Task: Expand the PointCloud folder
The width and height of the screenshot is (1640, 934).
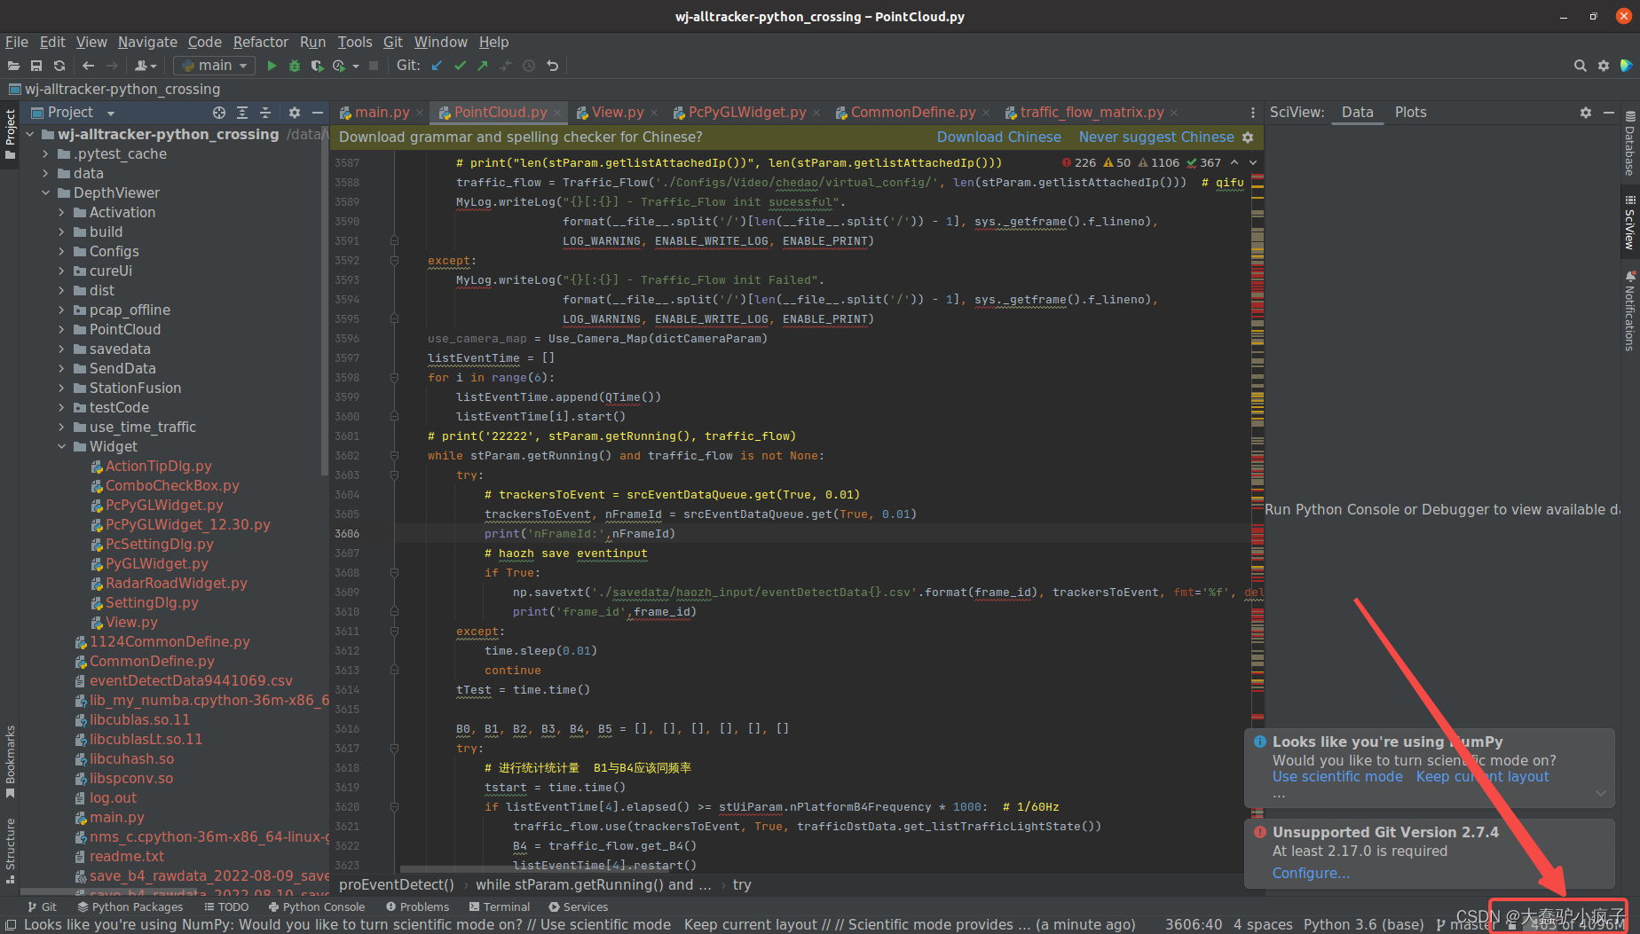Action: (x=61, y=330)
